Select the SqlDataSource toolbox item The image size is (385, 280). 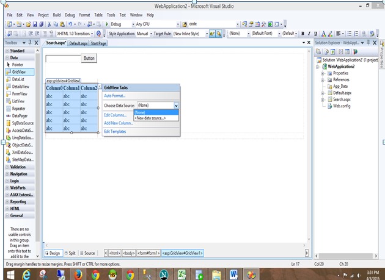(x=22, y=123)
